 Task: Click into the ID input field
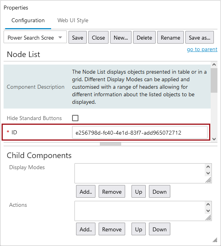(140, 133)
